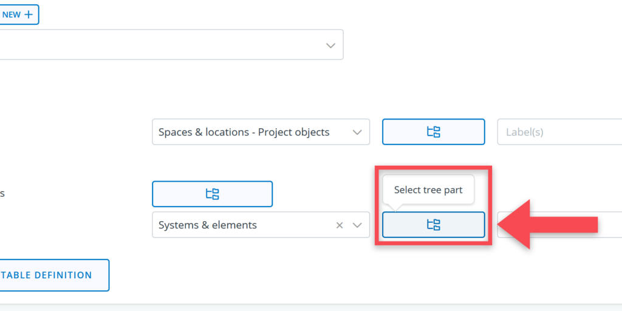The height and width of the screenshot is (311, 622).
Task: Click the highlighted Select tree part button
Action: pyautogui.click(x=433, y=225)
